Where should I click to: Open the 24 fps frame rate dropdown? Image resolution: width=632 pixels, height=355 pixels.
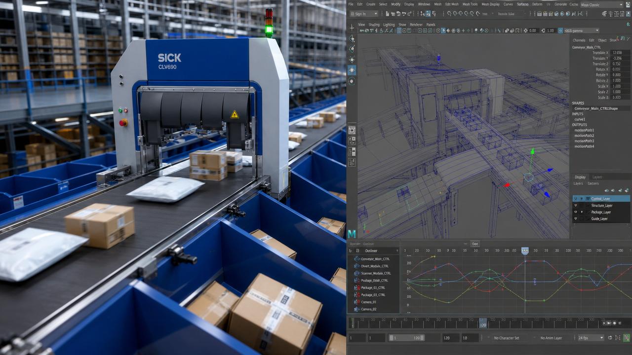591,338
